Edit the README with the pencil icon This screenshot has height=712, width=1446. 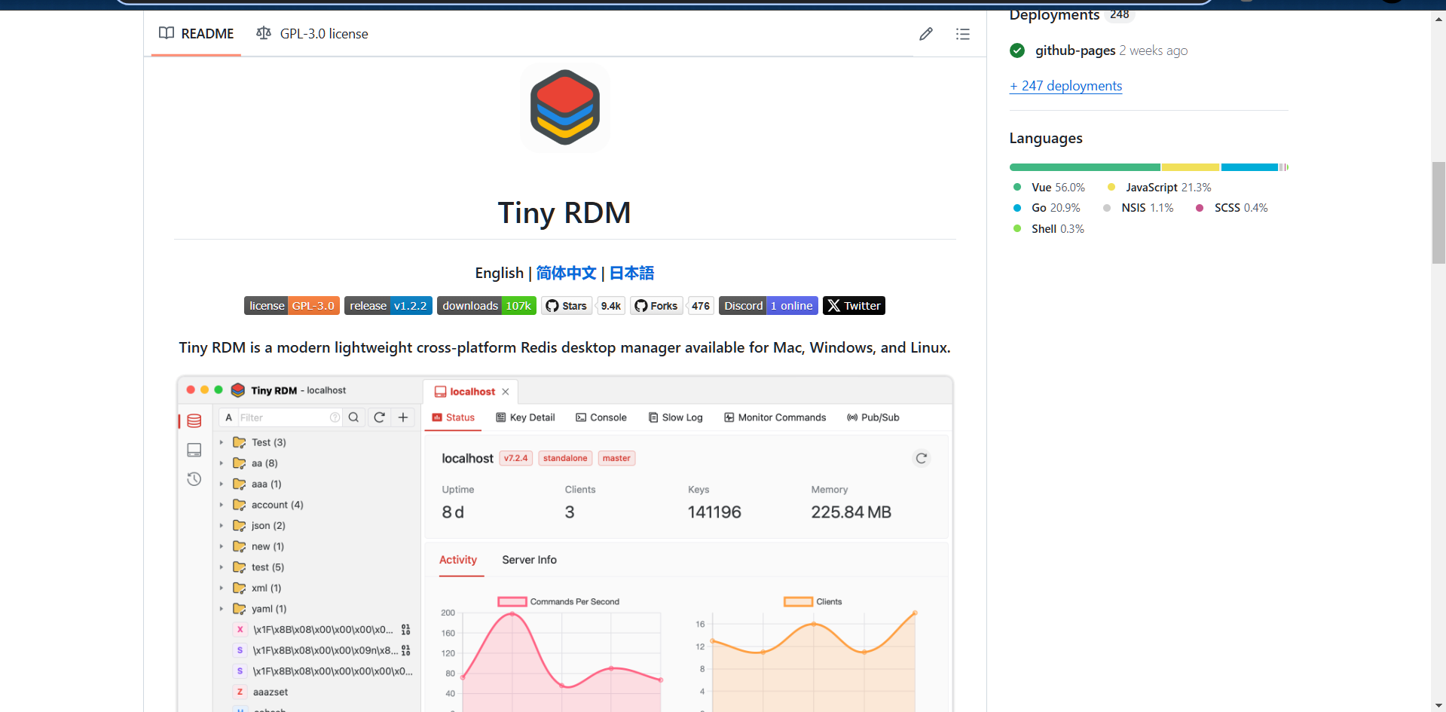[926, 34]
